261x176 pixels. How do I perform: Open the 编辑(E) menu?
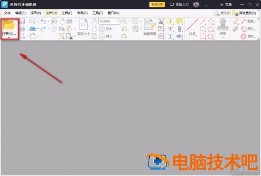(20, 13)
